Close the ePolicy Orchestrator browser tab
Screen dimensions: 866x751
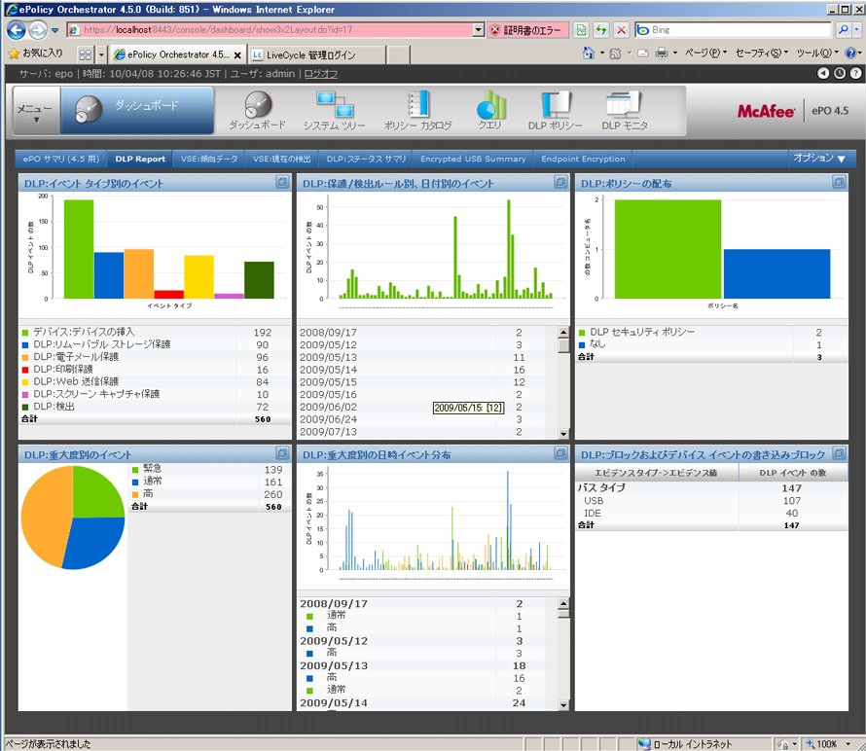pyautogui.click(x=237, y=54)
